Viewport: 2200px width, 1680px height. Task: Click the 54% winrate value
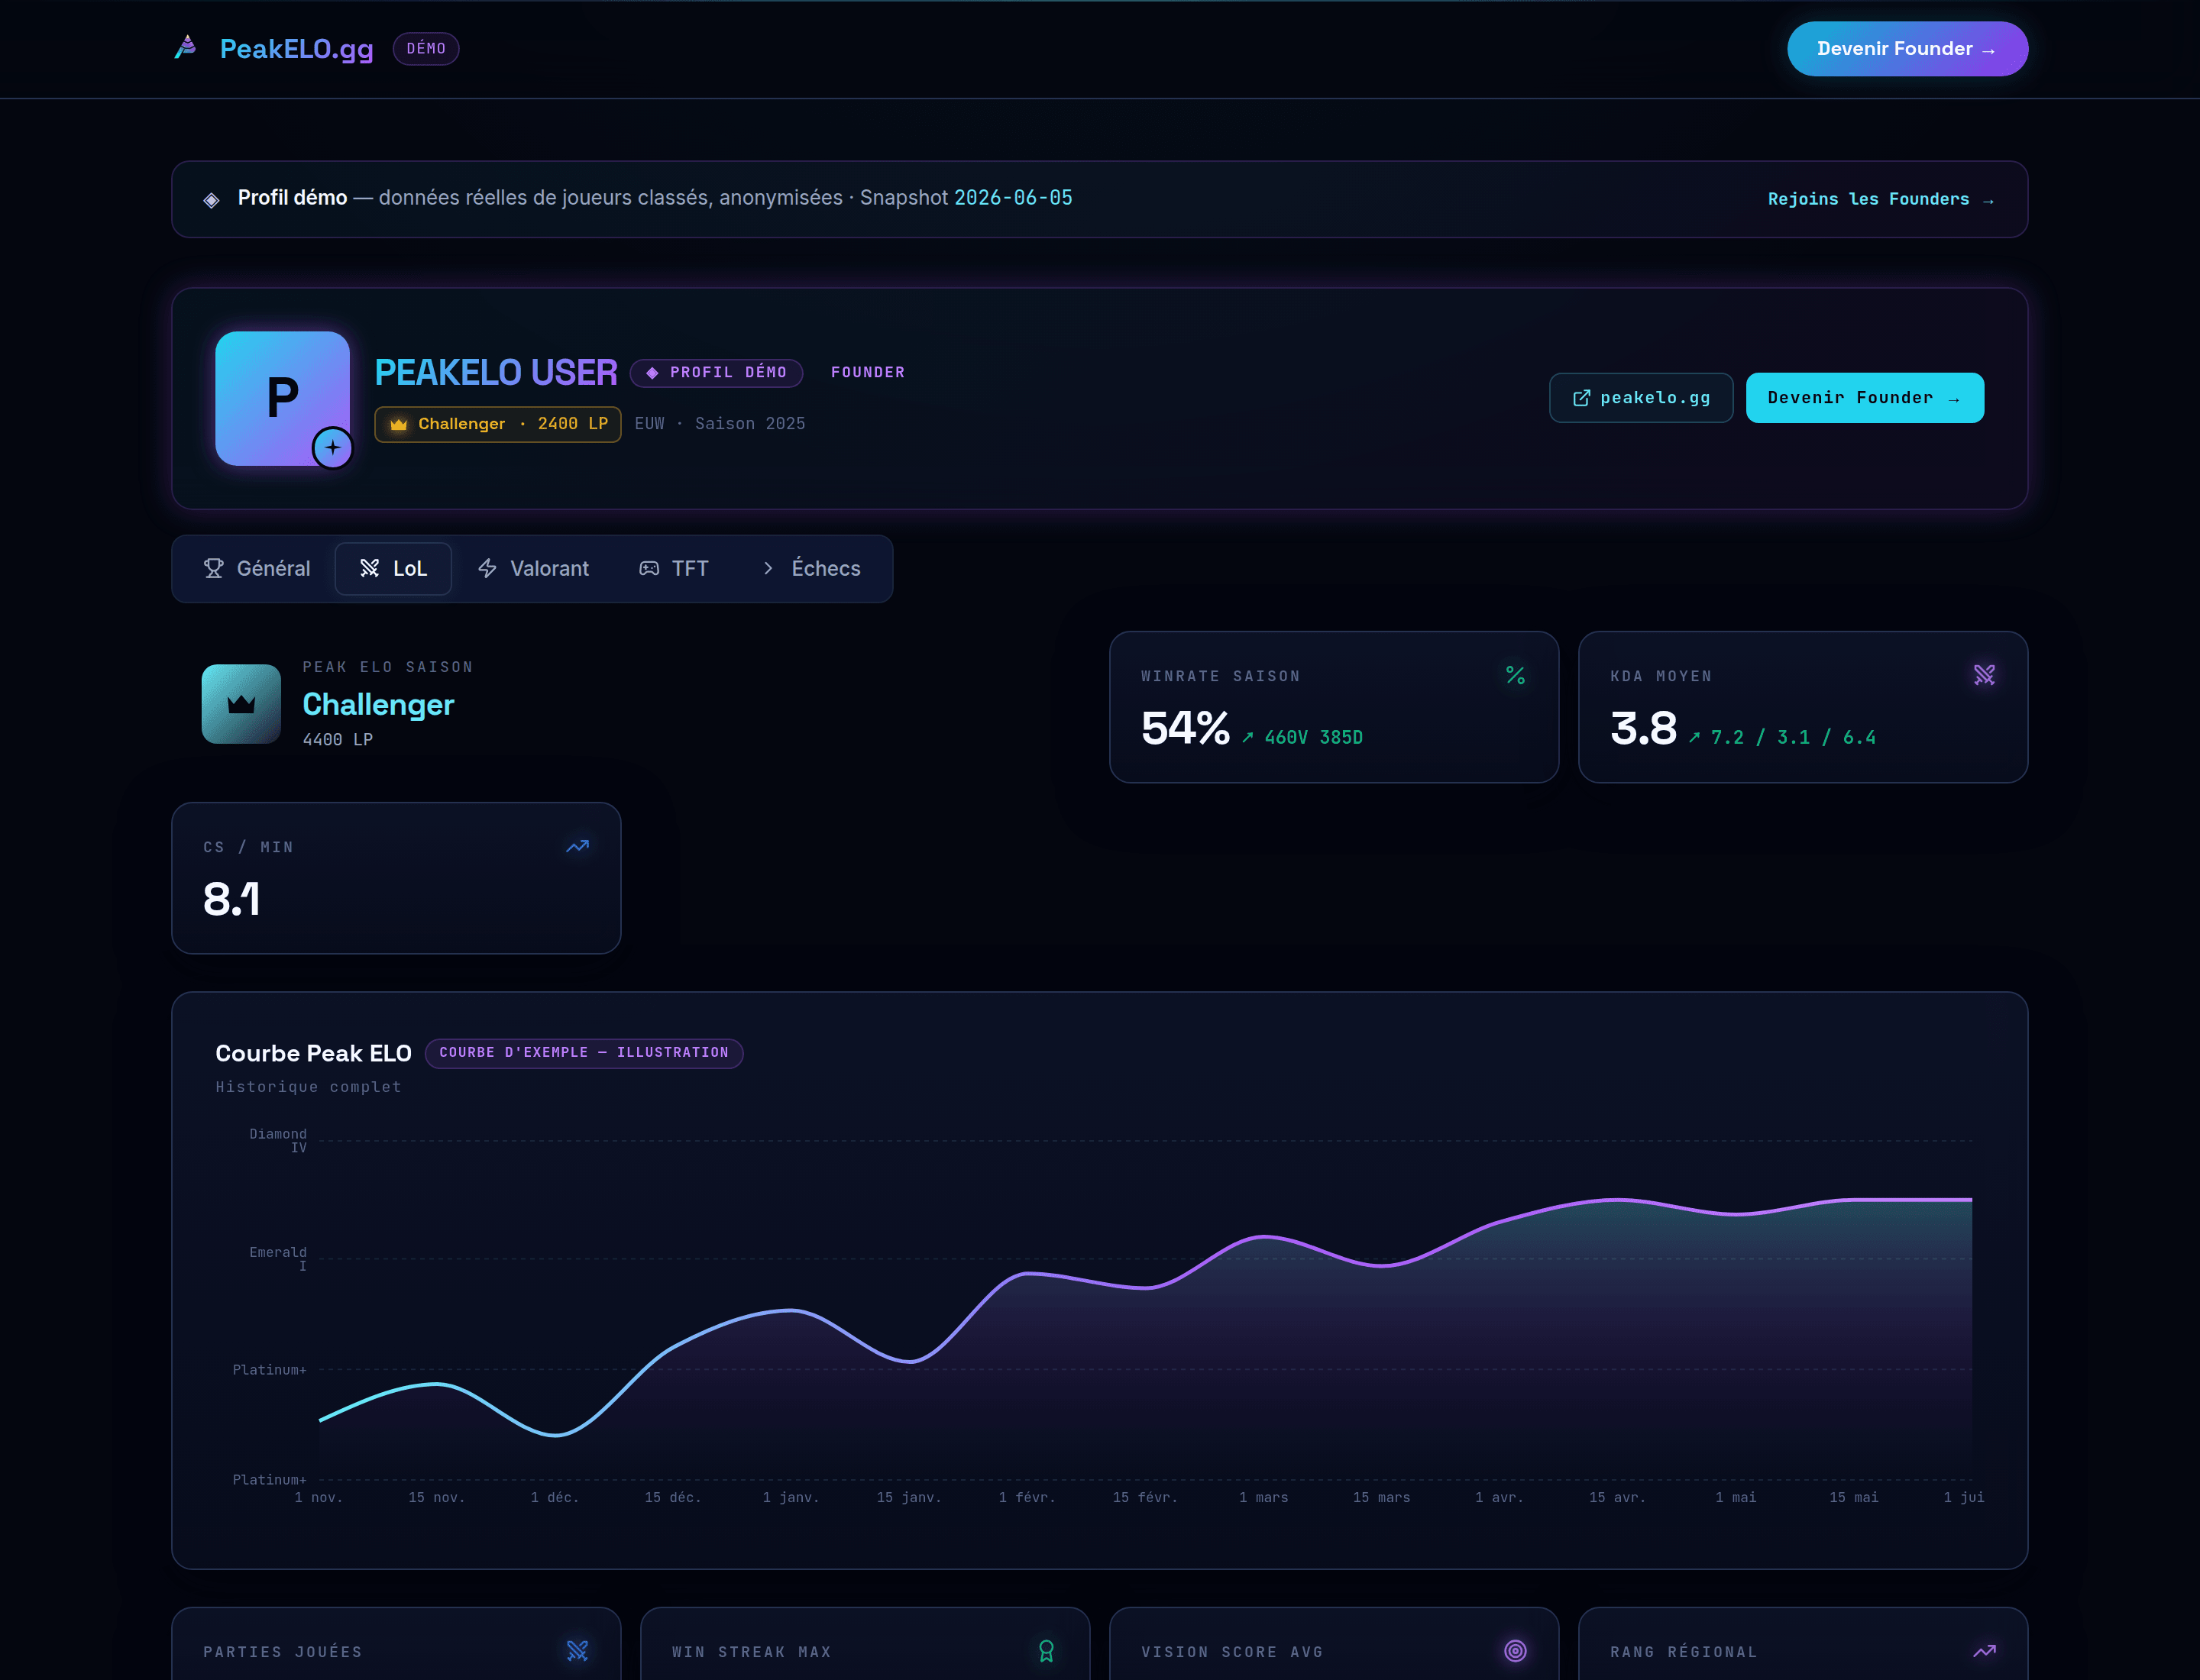point(1185,729)
